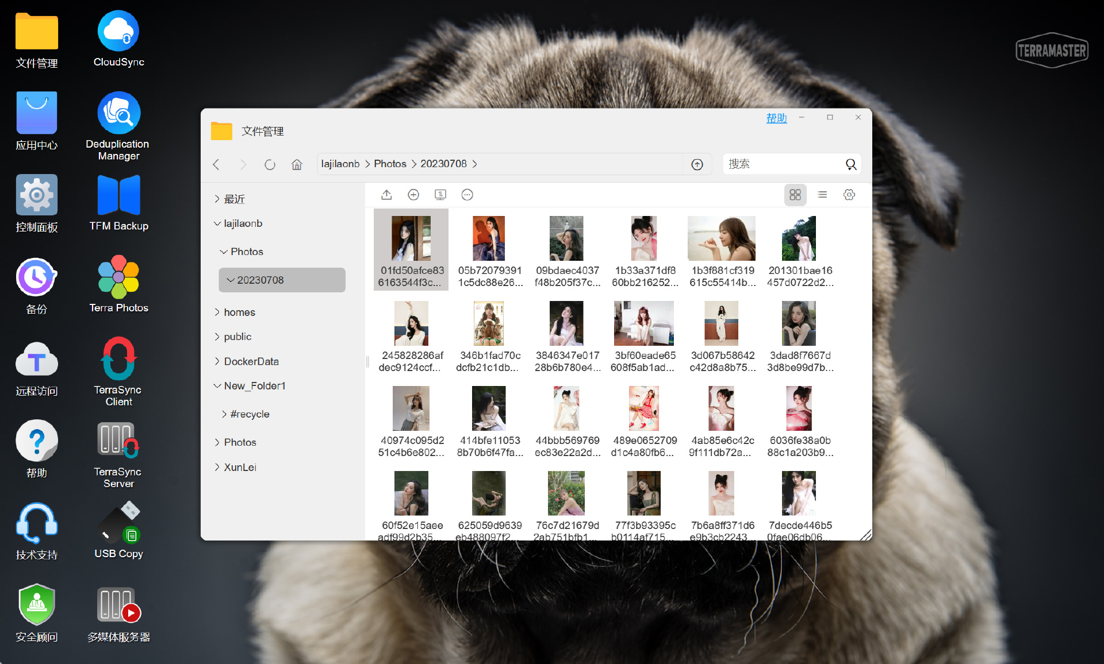Collapse the New_Folder1 tree node
Screen dimensions: 1104x664
click(217, 386)
